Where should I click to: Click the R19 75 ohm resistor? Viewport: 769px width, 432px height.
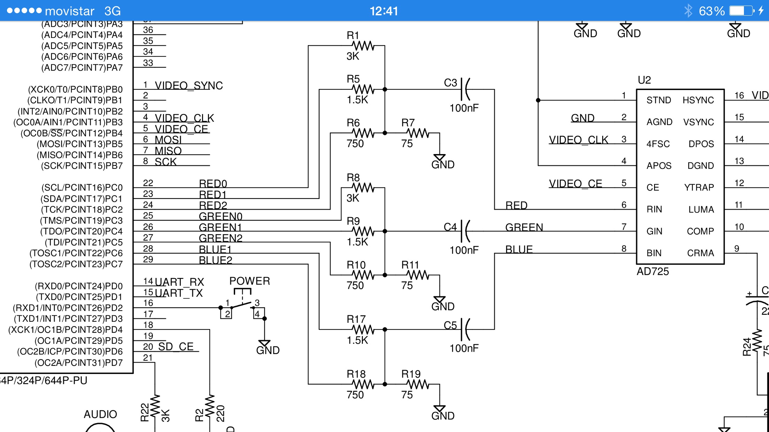418,384
